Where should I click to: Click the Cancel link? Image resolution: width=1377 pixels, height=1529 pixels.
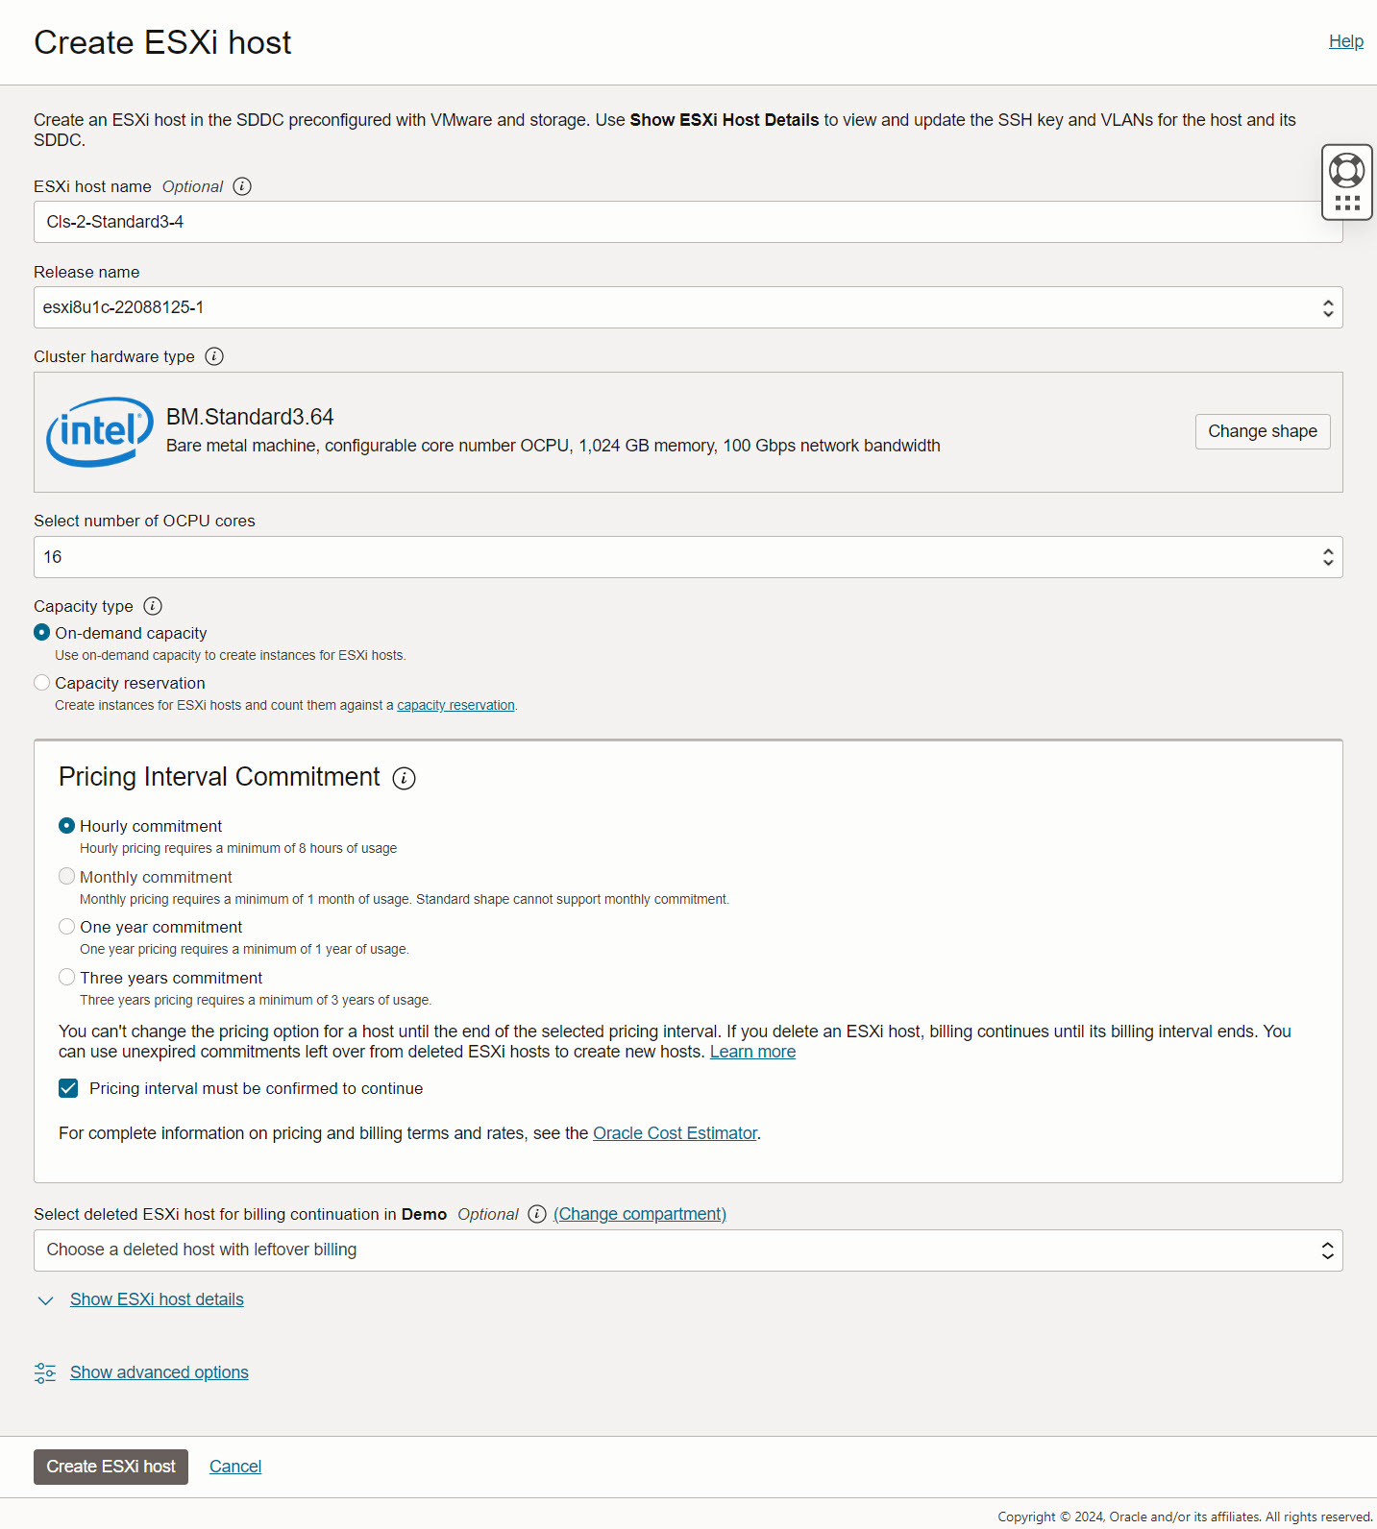click(x=235, y=1467)
